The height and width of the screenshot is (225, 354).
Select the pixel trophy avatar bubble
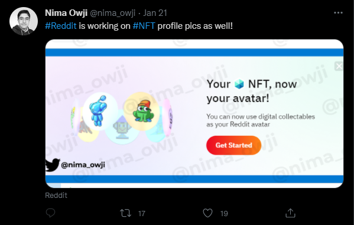coord(122,130)
